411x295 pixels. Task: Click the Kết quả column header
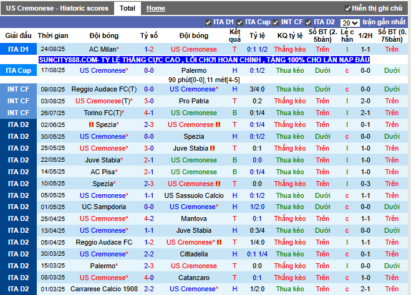(x=235, y=35)
